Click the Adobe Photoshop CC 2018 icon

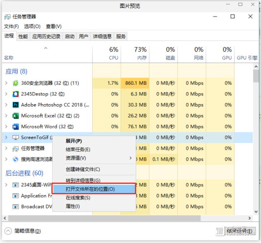[16, 105]
